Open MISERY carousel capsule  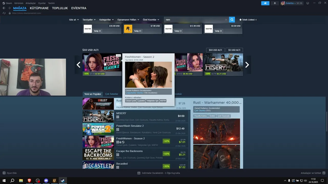point(223,64)
